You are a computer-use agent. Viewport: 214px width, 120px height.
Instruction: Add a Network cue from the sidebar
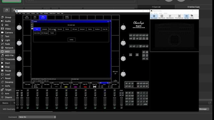(x=7, y=48)
